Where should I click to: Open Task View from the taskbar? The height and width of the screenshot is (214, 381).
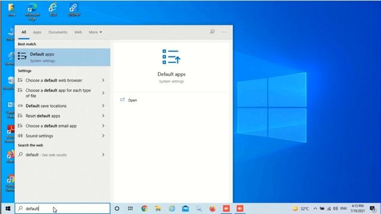[x=130, y=209]
